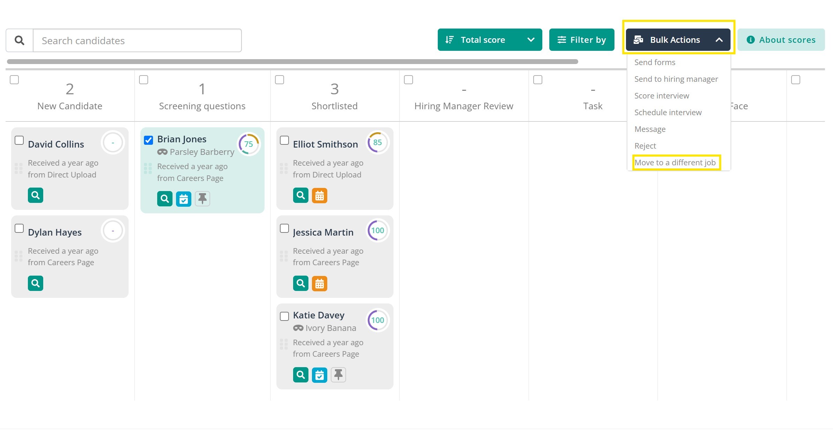Click the search magnifier icon beside Search candidates
This screenshot has width=833, height=435.
(x=20, y=40)
